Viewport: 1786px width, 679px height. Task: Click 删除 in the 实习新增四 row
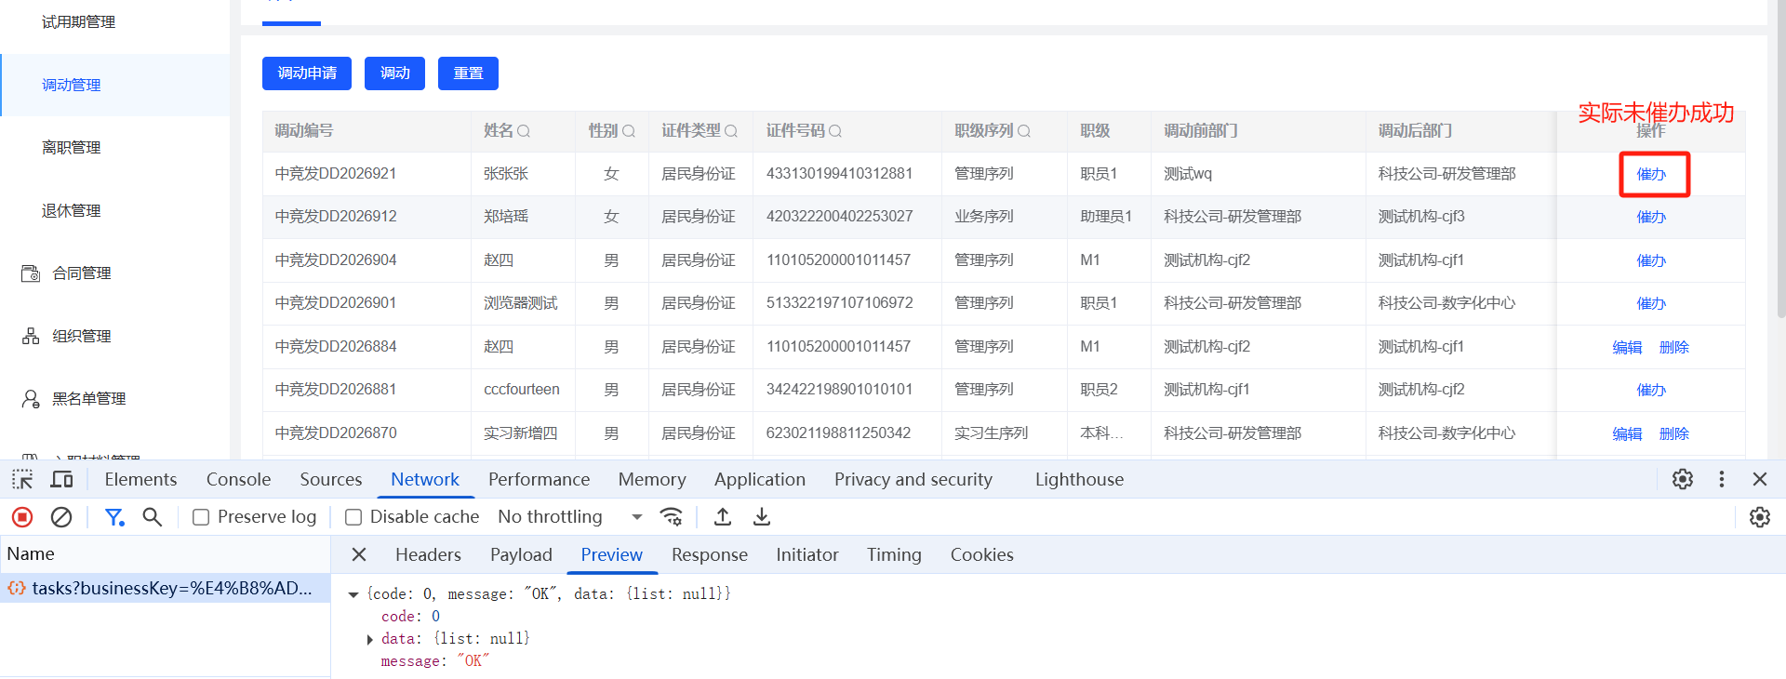pyautogui.click(x=1674, y=433)
